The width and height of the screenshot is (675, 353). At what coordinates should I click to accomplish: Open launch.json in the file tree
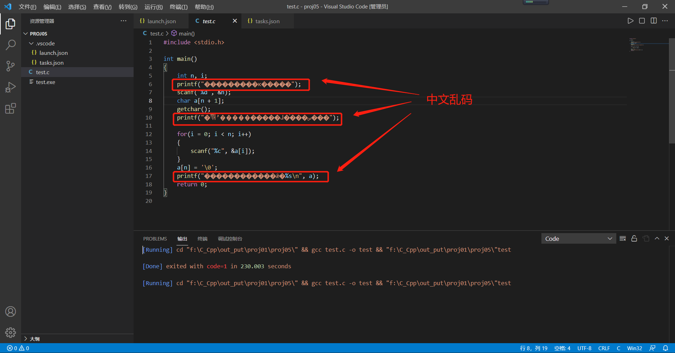(x=77, y=53)
